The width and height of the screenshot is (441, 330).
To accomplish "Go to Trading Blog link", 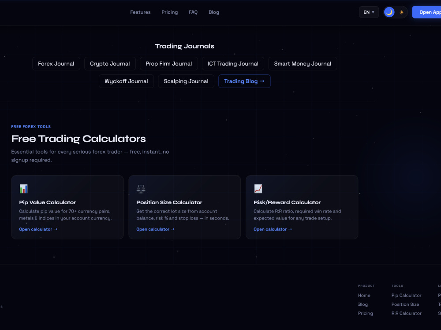I will pos(244,81).
